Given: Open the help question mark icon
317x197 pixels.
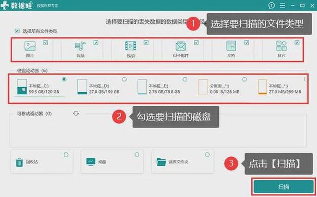Looking at the screenshot, I should pos(271,6).
